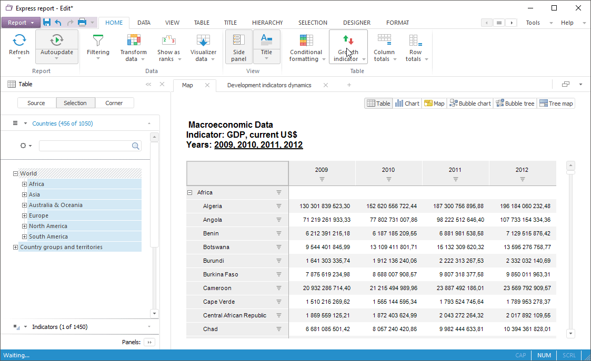Open the purple Report dropdown menu
The height and width of the screenshot is (361, 591).
(x=21, y=23)
